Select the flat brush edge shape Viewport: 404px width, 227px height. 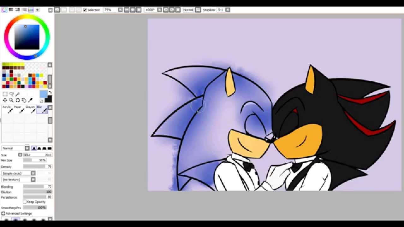(50, 148)
